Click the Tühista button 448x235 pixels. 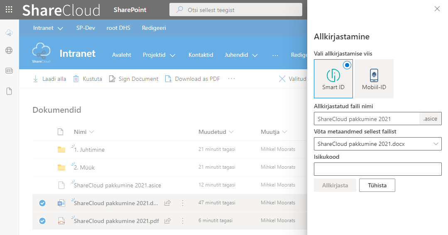tap(377, 185)
